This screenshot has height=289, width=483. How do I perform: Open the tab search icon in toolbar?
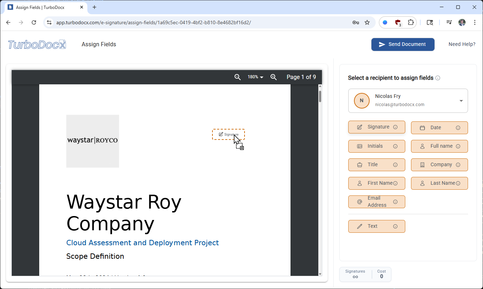[x=430, y=22]
